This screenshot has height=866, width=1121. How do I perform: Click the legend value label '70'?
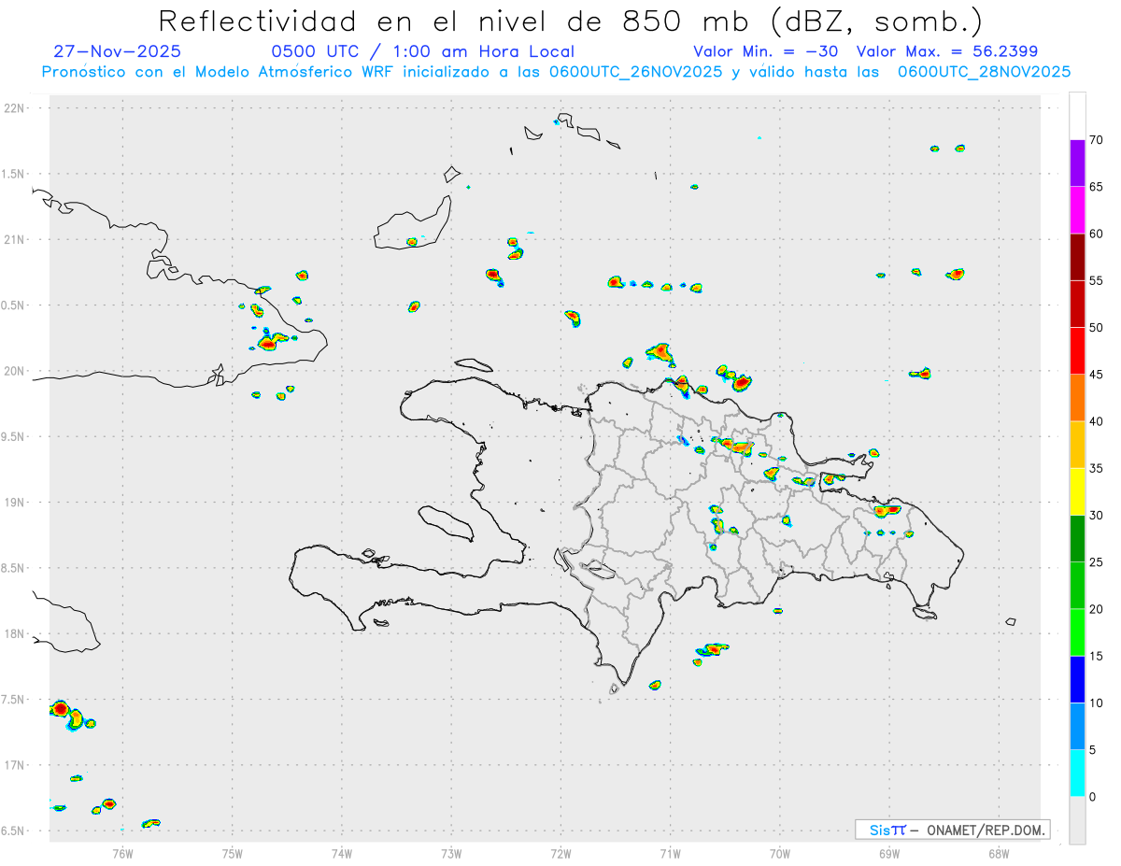[1097, 140]
